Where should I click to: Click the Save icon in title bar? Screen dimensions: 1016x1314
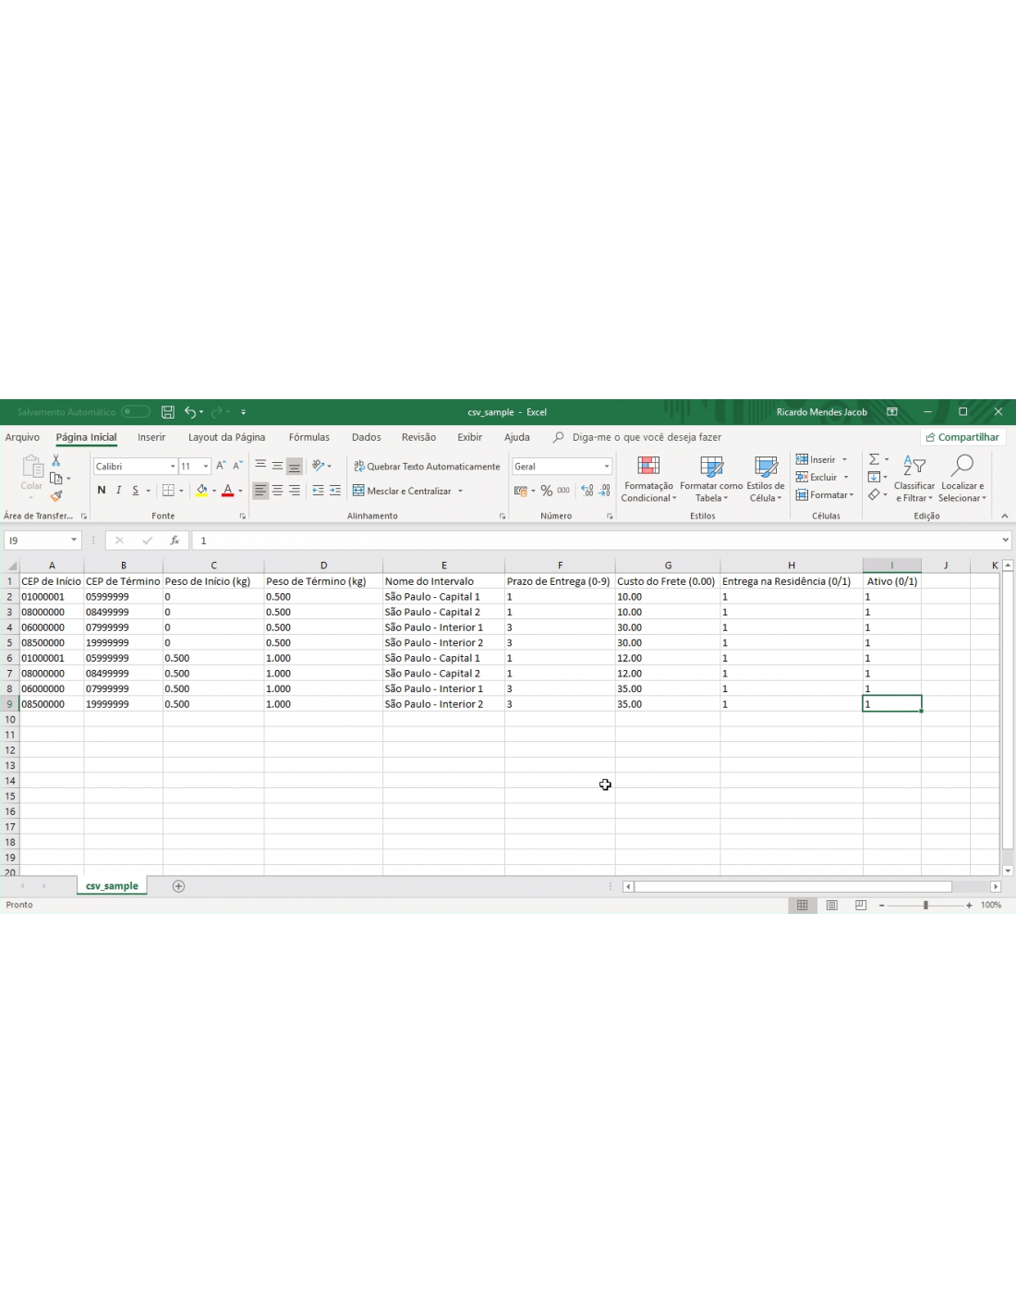(167, 412)
